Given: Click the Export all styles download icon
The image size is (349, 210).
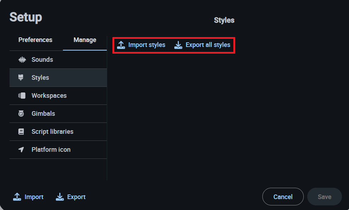Looking at the screenshot, I should click(178, 45).
